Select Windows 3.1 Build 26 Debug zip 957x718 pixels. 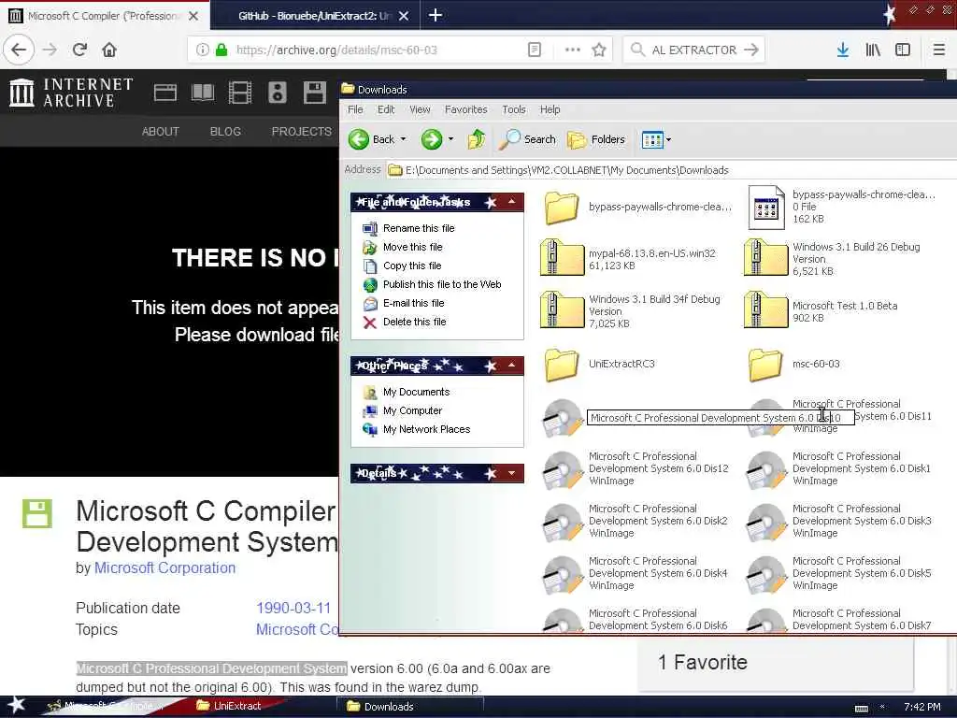click(x=833, y=258)
